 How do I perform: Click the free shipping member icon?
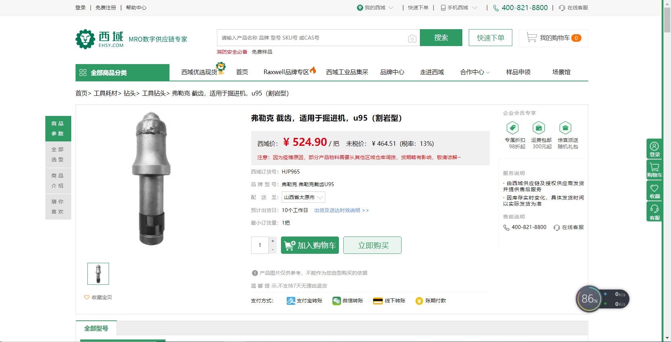click(539, 128)
